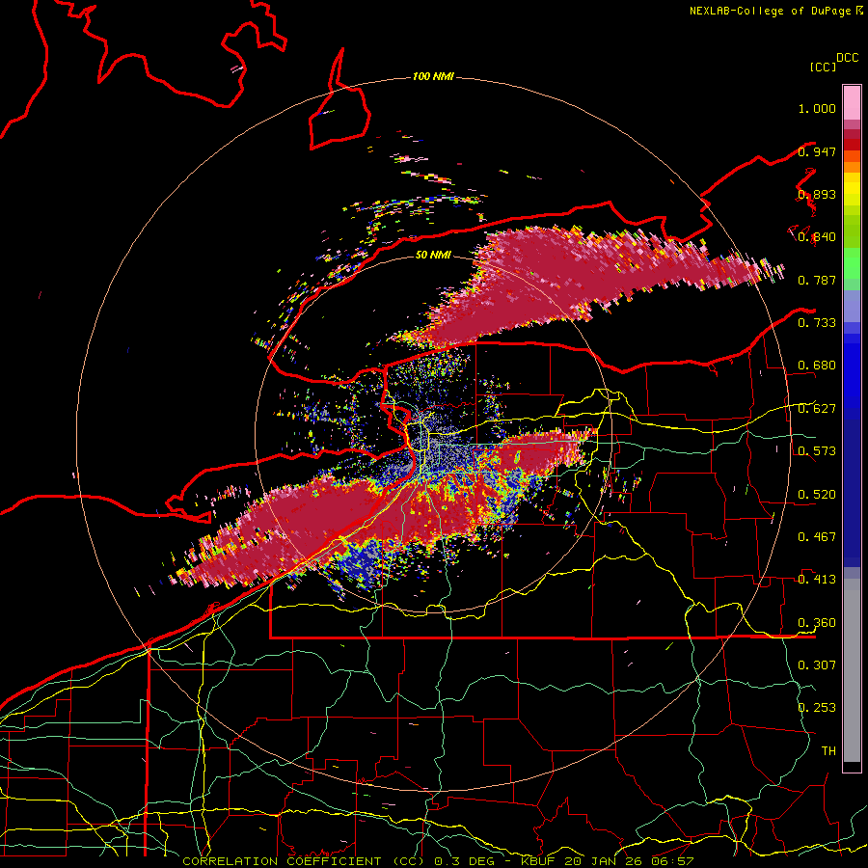Click the 0.573 legend value

(x=817, y=451)
